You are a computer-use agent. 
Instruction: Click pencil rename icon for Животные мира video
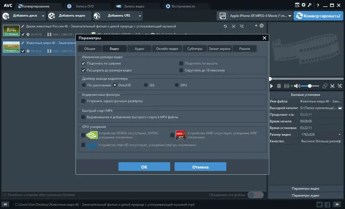point(23,43)
